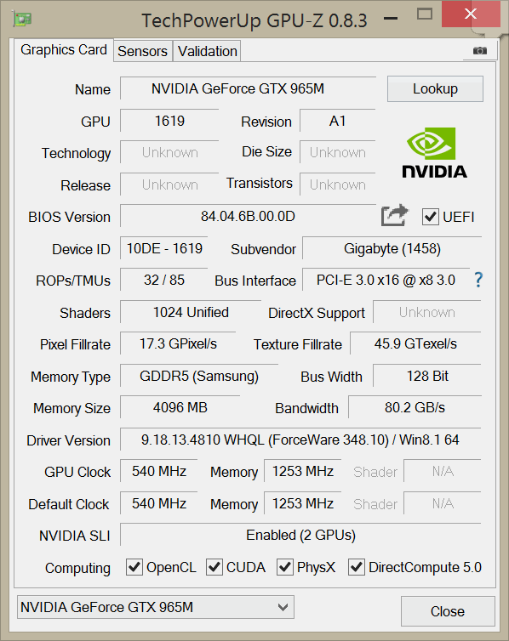Click the Close button at the bottom
Screen dimensions: 509x641
[448, 611]
